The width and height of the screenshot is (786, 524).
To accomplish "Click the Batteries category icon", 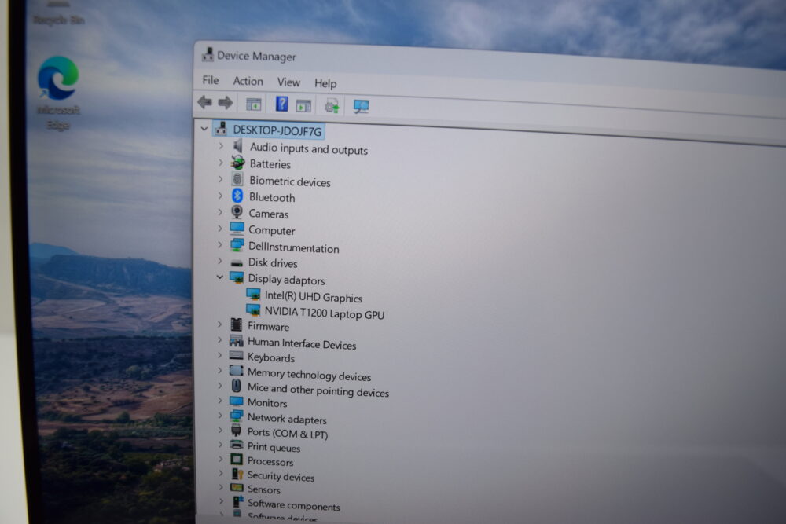I will [x=237, y=163].
